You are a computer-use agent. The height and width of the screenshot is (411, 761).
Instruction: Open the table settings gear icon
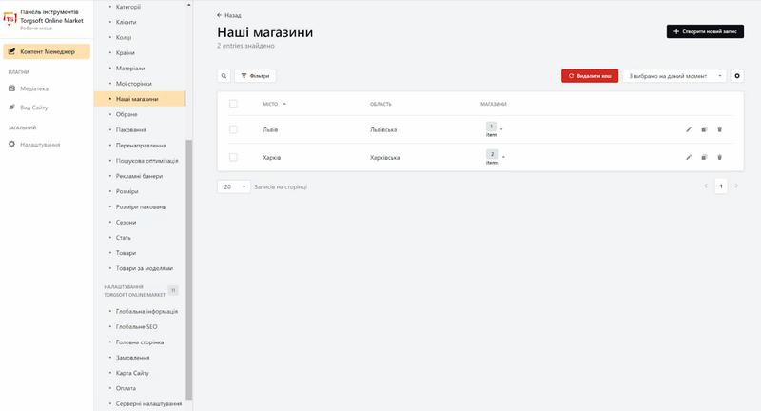[736, 76]
